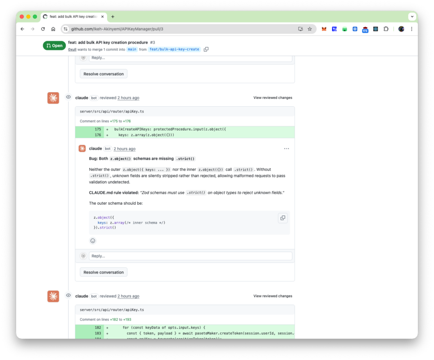Add emoji reaction to claude's comment
This screenshot has height=360, width=434.
click(x=93, y=241)
